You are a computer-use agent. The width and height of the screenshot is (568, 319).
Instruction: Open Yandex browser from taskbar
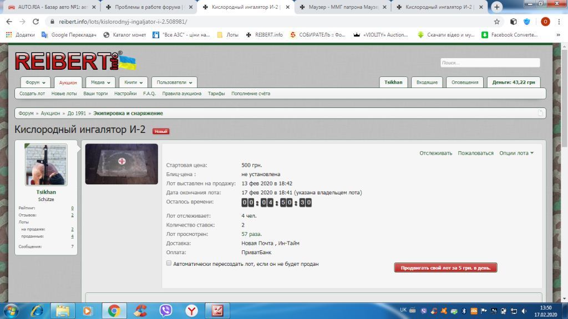pyautogui.click(x=191, y=311)
